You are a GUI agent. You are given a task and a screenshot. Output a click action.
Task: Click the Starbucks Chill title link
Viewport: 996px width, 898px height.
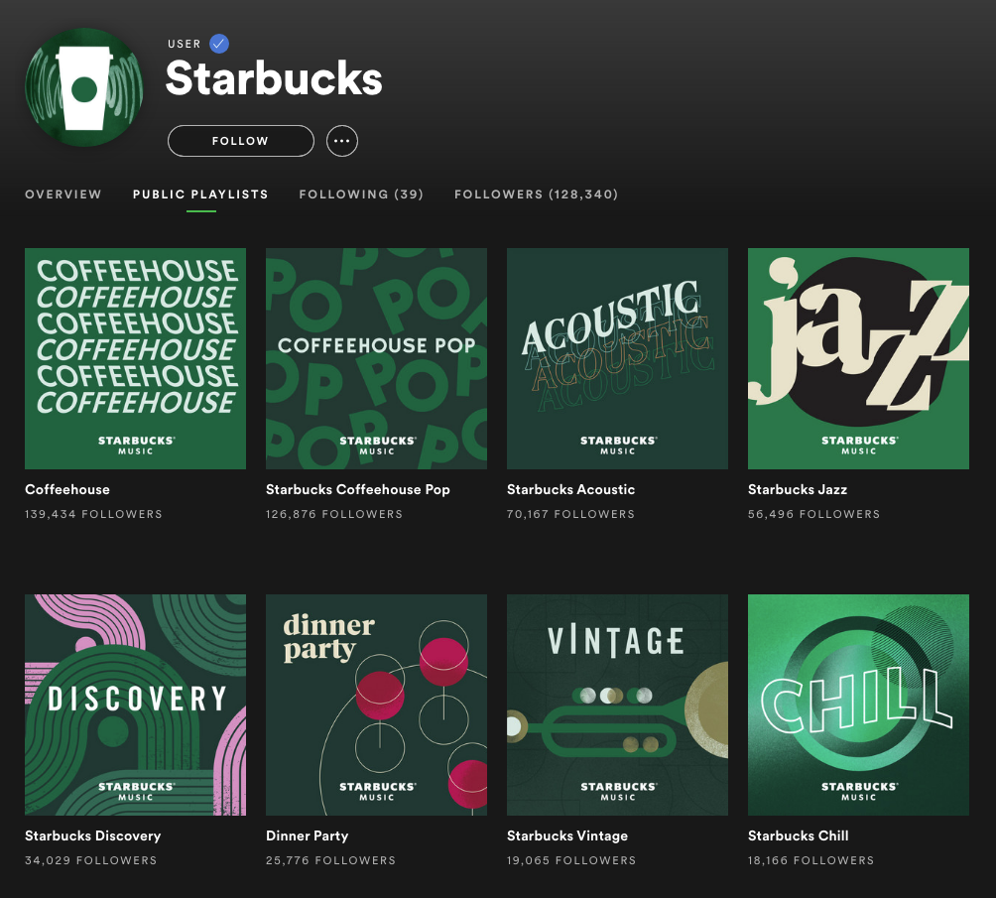tap(798, 835)
